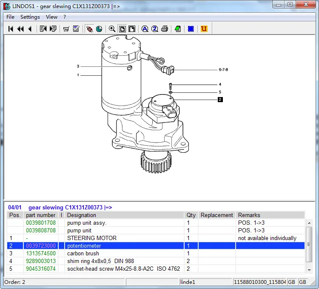Click the checklist order form icon
This screenshot has height=289, width=319.
(x=76, y=29)
